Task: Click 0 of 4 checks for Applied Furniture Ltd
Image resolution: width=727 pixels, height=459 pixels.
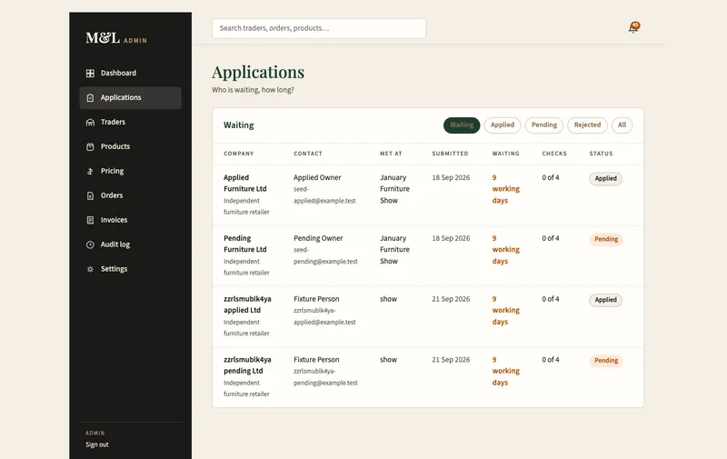Action: click(551, 177)
